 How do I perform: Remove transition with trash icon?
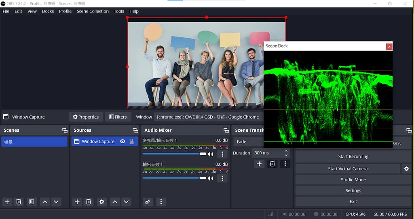click(x=272, y=164)
